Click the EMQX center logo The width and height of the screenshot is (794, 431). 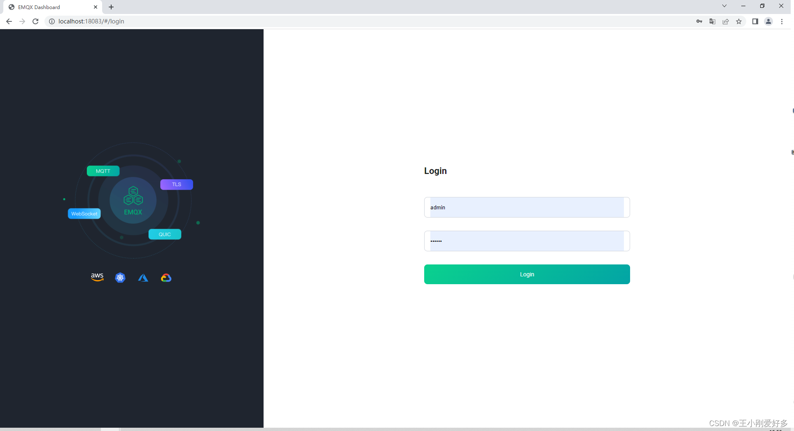click(133, 201)
